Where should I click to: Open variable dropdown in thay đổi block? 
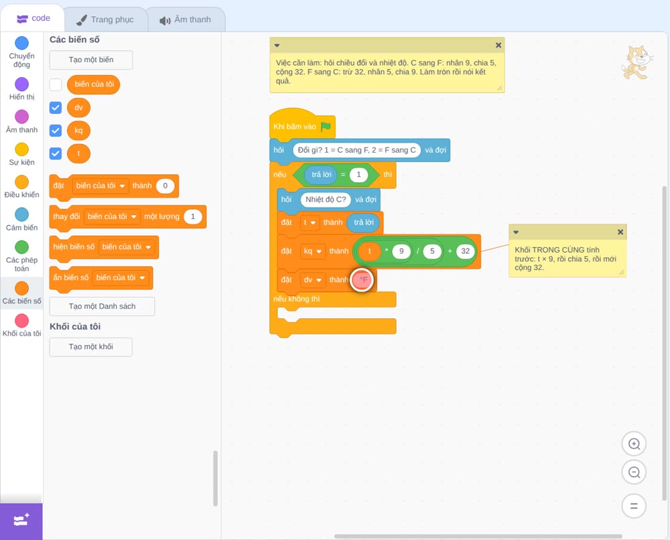click(x=112, y=216)
